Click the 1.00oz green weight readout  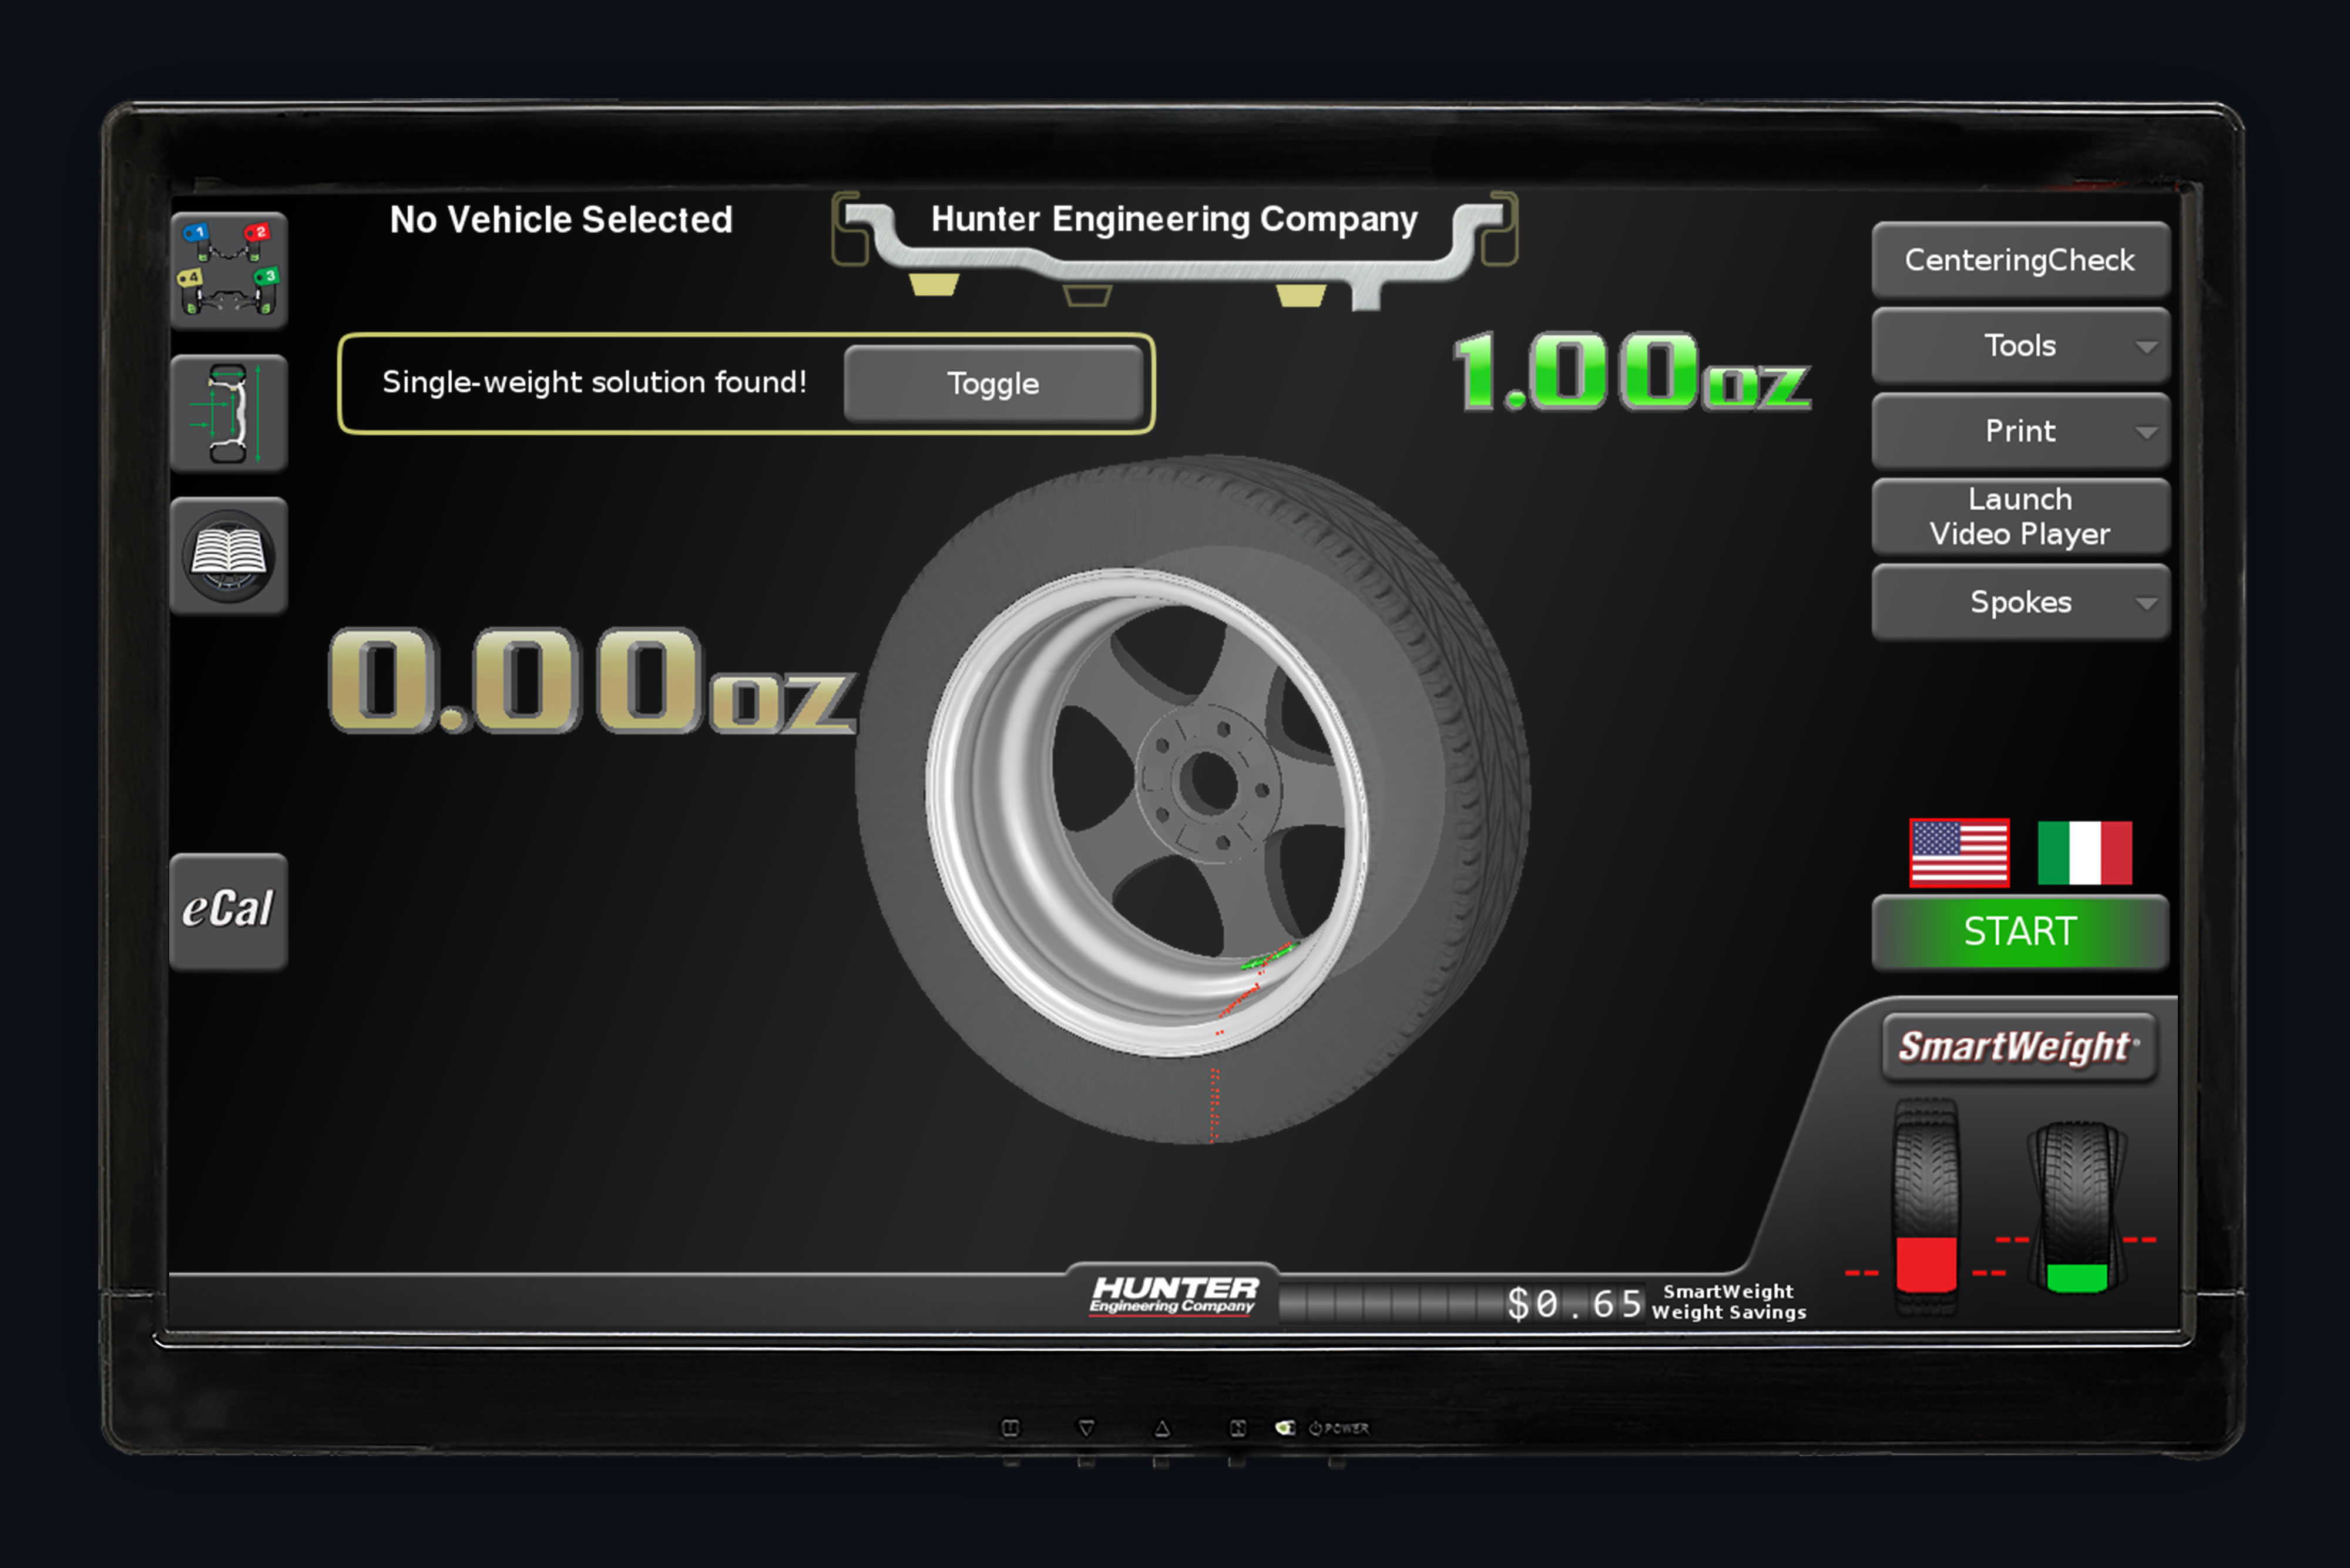(1633, 372)
